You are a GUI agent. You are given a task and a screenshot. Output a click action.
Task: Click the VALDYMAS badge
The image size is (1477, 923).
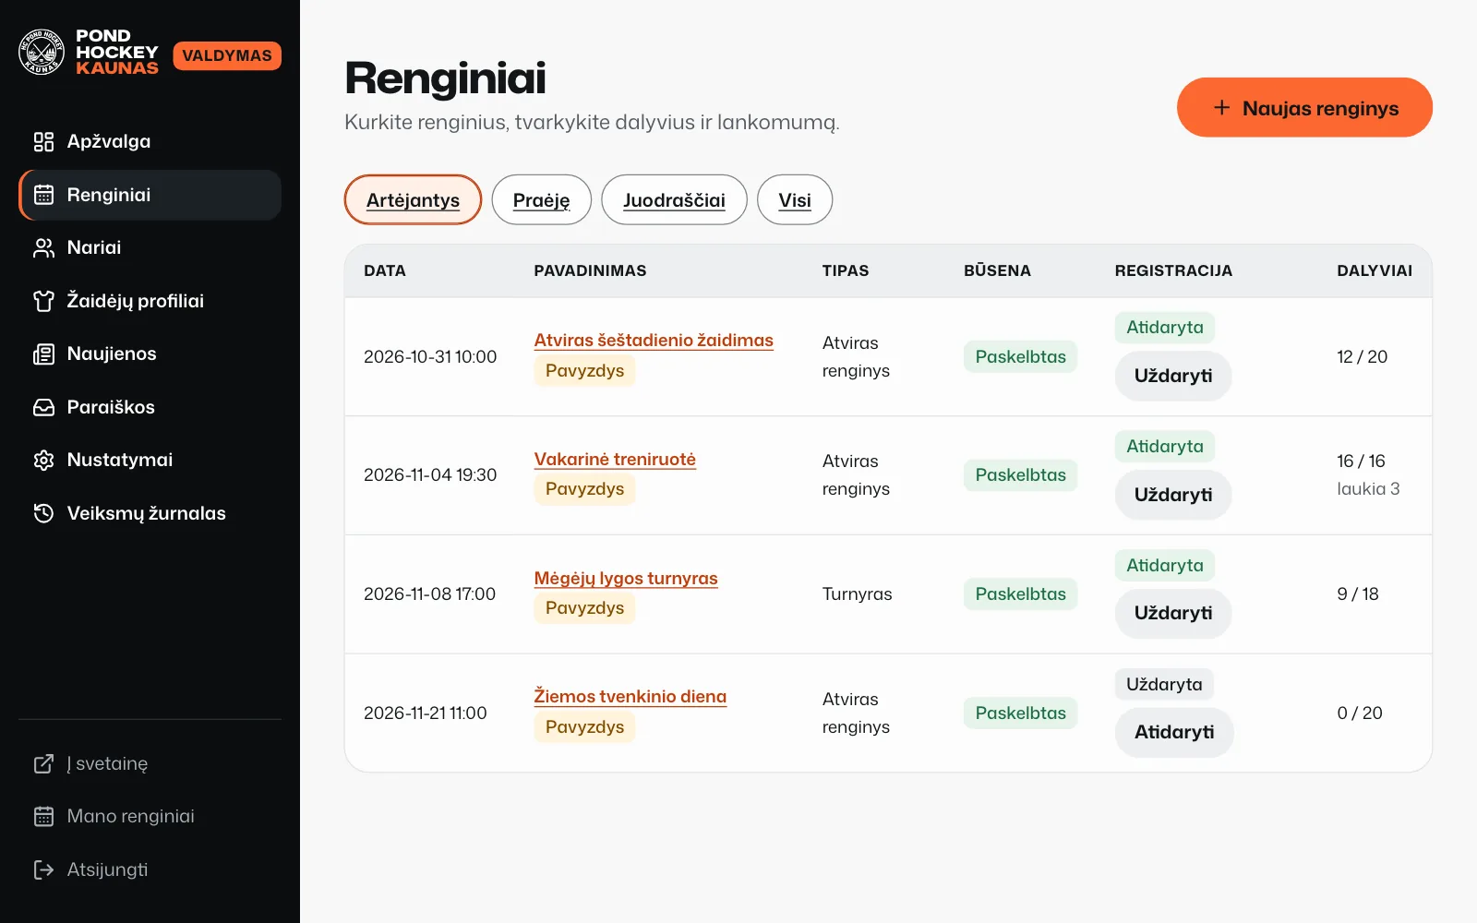tap(227, 55)
